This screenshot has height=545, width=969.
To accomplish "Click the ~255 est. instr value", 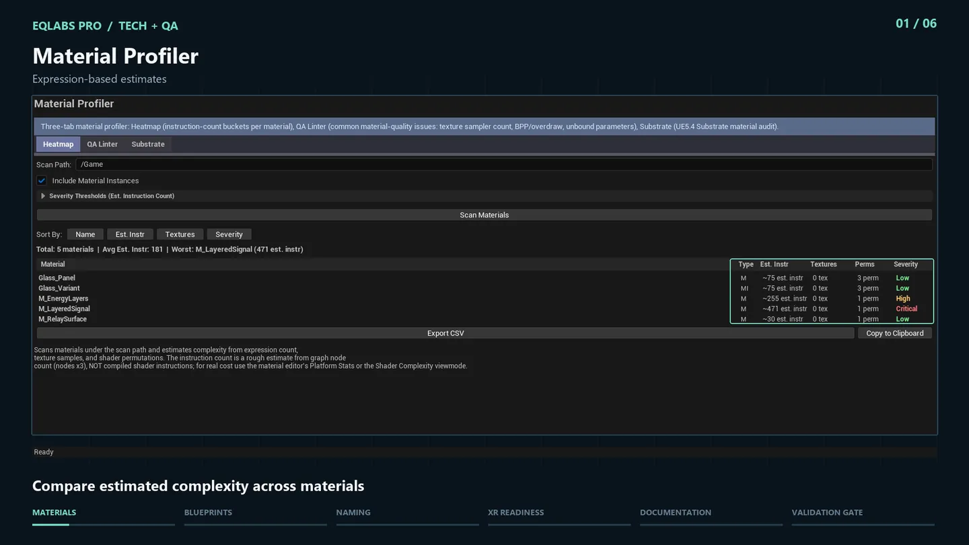I will coord(785,298).
